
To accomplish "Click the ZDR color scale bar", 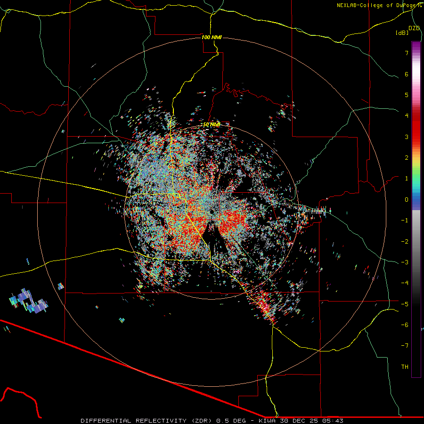I will (x=416, y=209).
